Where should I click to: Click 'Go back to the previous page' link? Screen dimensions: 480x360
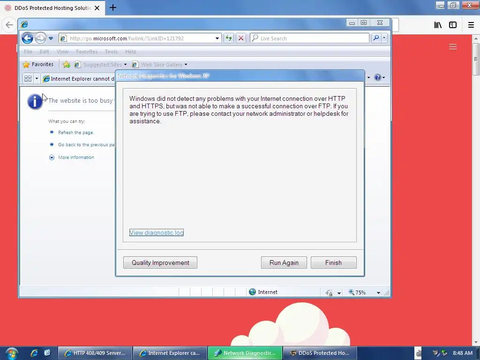coord(86,145)
